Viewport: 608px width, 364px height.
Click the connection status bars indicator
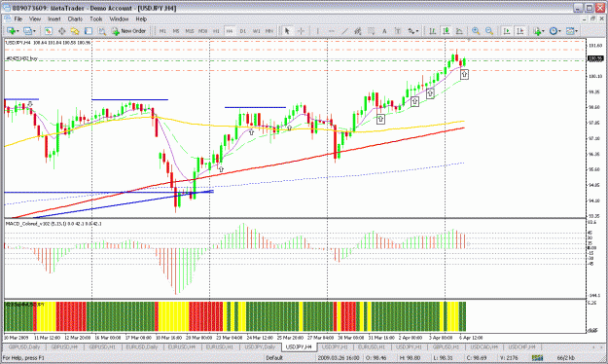(537, 358)
